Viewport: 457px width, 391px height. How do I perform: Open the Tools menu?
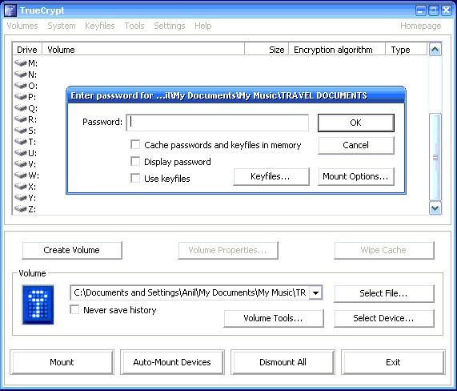pos(134,26)
